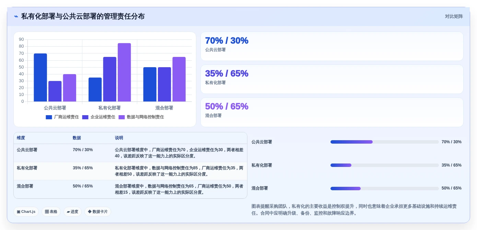Click the 私有化部署 axis label under chart
The height and width of the screenshot is (230, 477).
tap(109, 108)
